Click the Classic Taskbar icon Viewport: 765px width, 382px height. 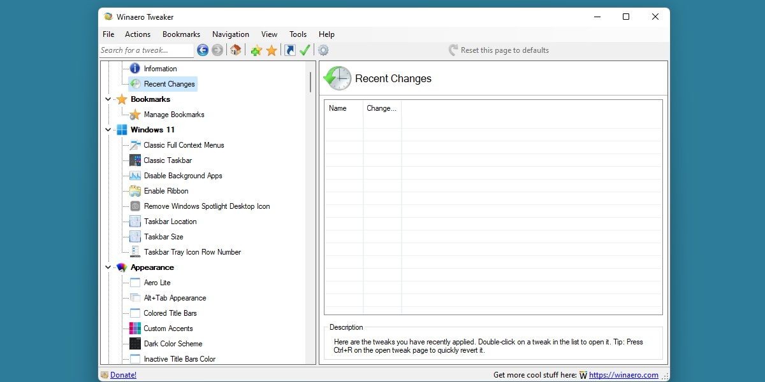point(135,160)
